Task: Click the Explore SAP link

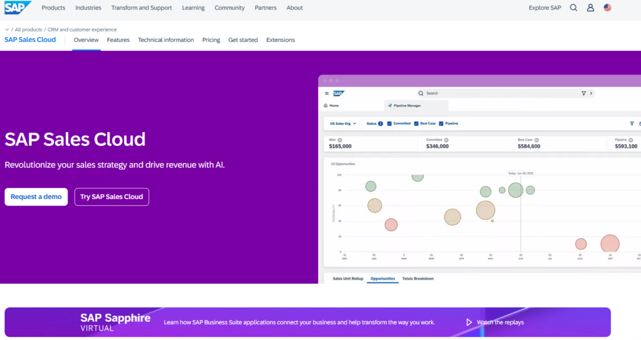Action: pyautogui.click(x=545, y=8)
